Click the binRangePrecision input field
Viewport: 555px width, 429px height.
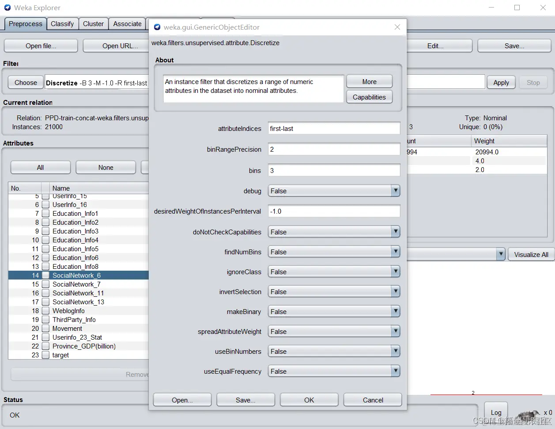(x=334, y=149)
